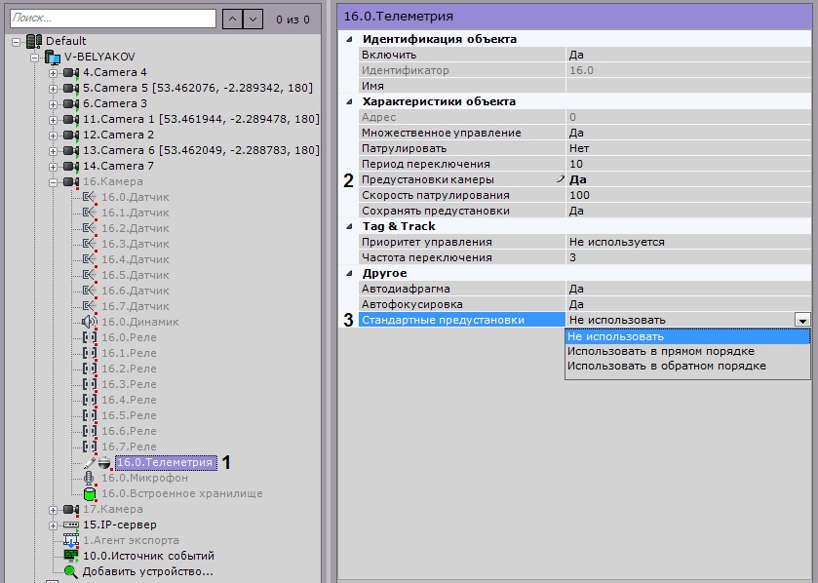Click the 10.0.Источник событий icon
818x583 pixels.
click(x=70, y=556)
